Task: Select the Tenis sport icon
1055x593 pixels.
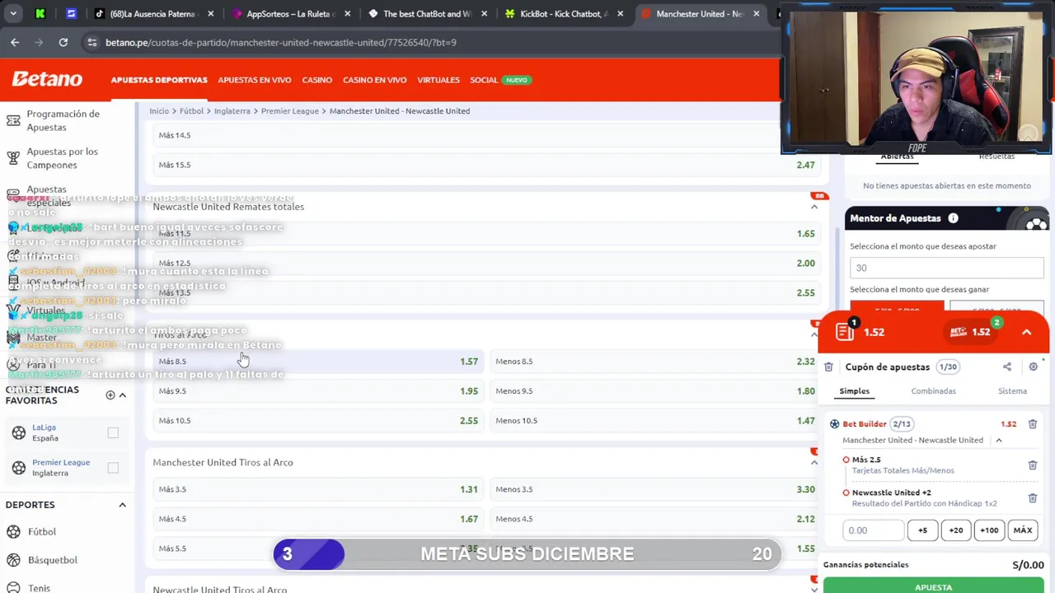Action: [13, 587]
